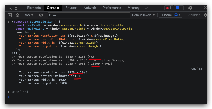Show the console sidebar
The image size is (212, 109).
(x=10, y=15)
